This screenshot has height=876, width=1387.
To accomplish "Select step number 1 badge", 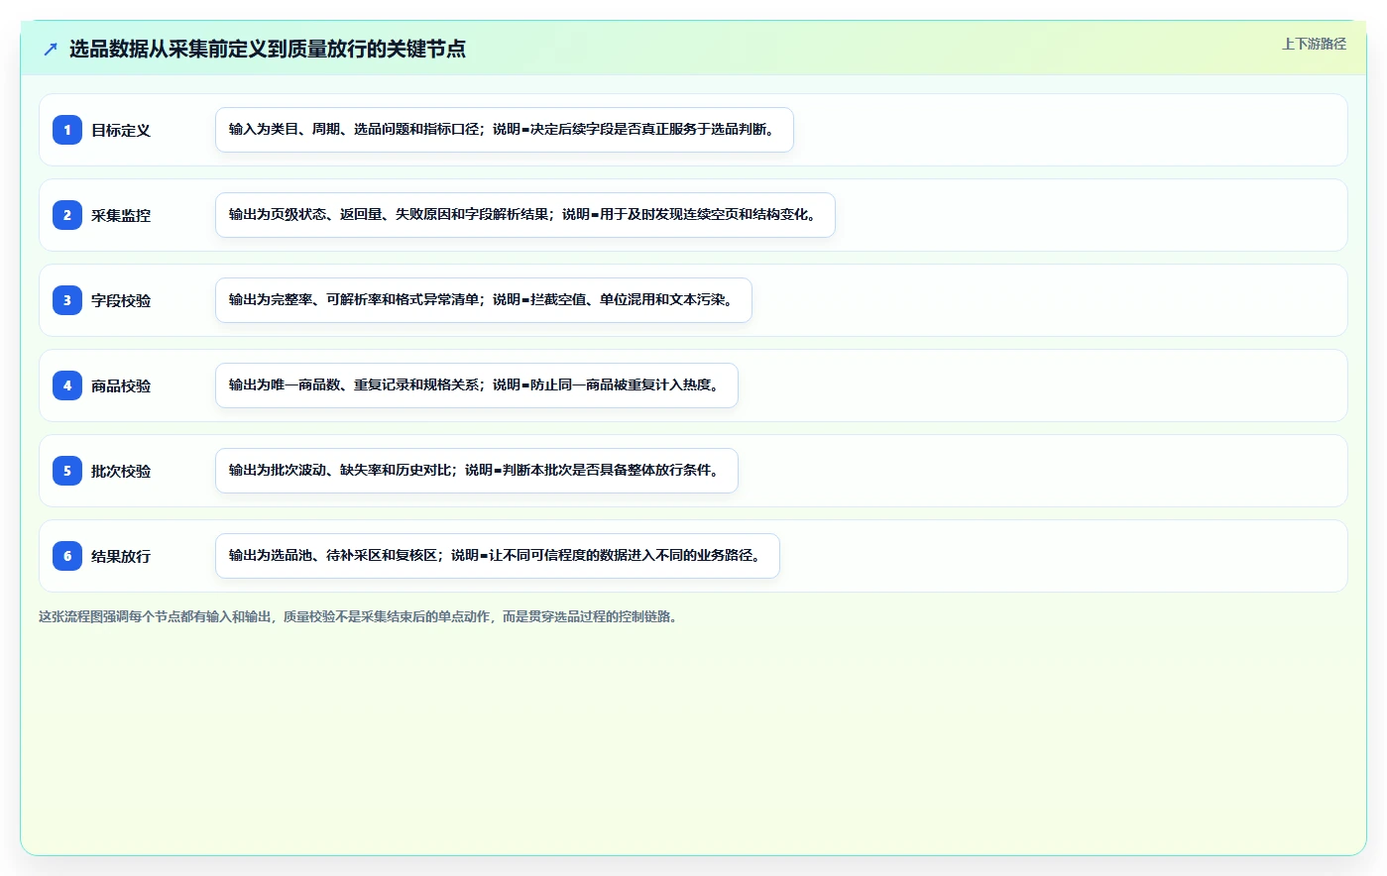I will coord(67,130).
